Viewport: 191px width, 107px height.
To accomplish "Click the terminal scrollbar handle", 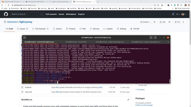I will click(170, 81).
